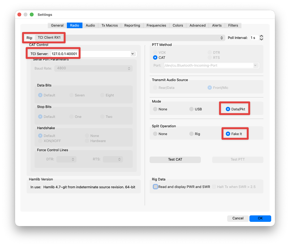Click the Test PTT button
This screenshot has height=246, width=290.
coord(238,160)
